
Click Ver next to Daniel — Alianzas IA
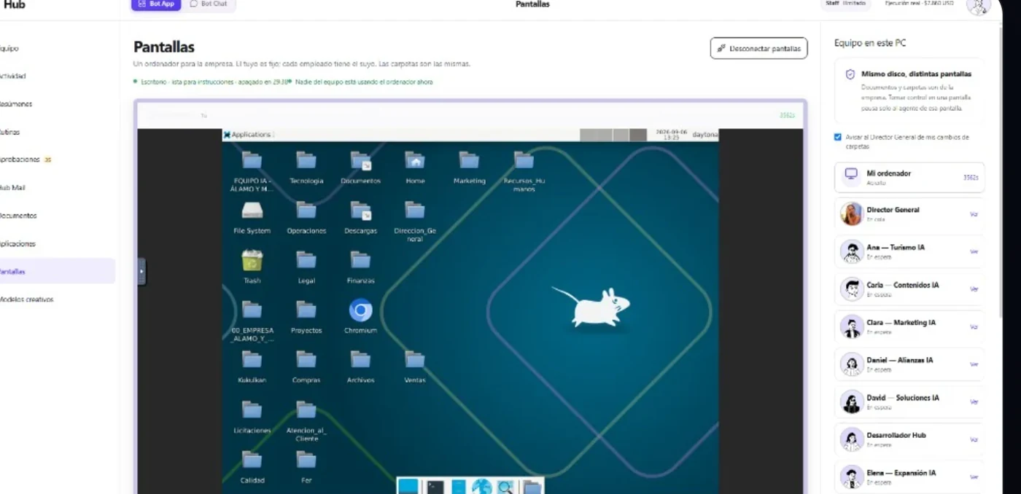pos(974,364)
